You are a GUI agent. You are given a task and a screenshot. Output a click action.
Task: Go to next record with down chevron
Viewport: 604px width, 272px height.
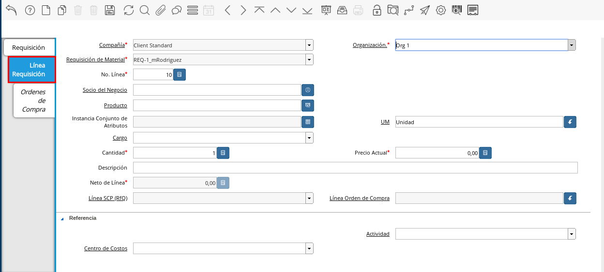pos(291,10)
